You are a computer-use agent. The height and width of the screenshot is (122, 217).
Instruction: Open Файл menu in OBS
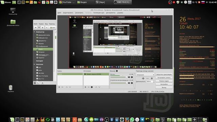click(59, 13)
